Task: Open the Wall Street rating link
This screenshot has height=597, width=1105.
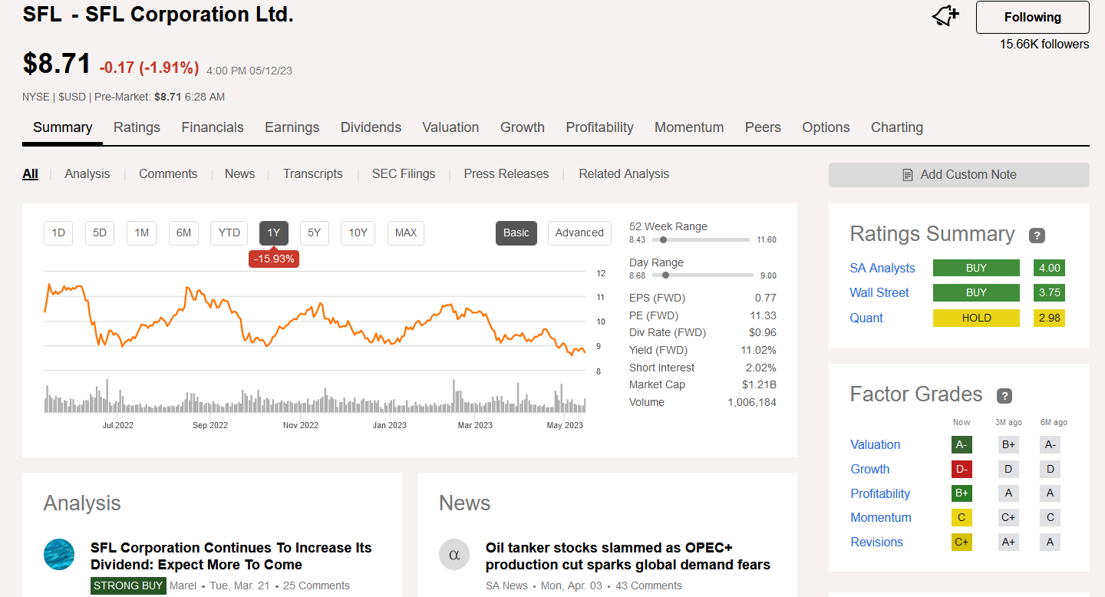Action: point(879,293)
